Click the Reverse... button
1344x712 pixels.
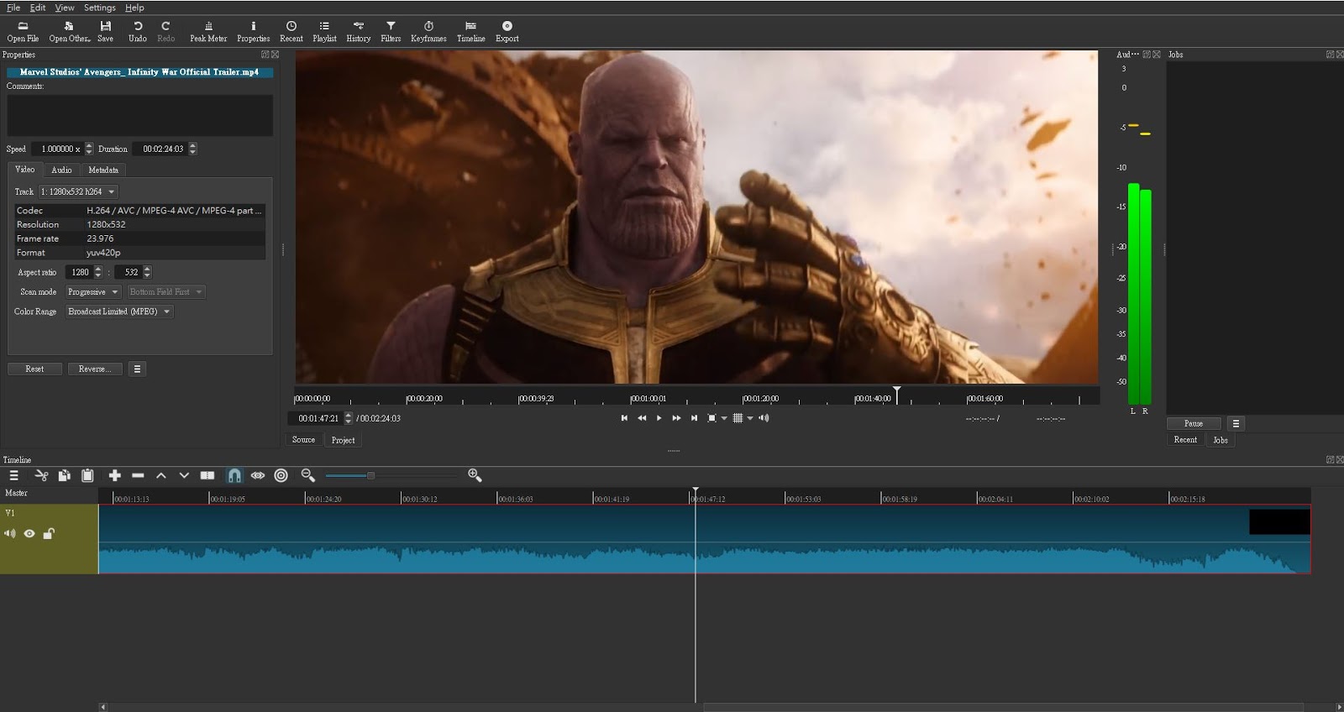(94, 369)
